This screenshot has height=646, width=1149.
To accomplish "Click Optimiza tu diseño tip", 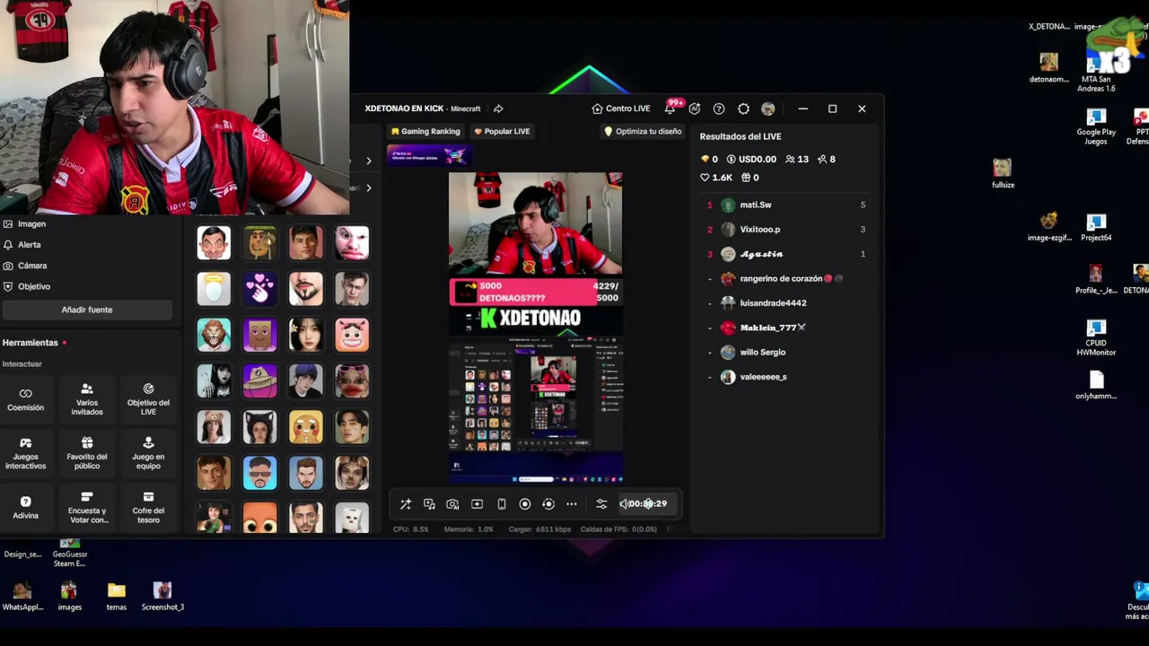I will click(643, 131).
